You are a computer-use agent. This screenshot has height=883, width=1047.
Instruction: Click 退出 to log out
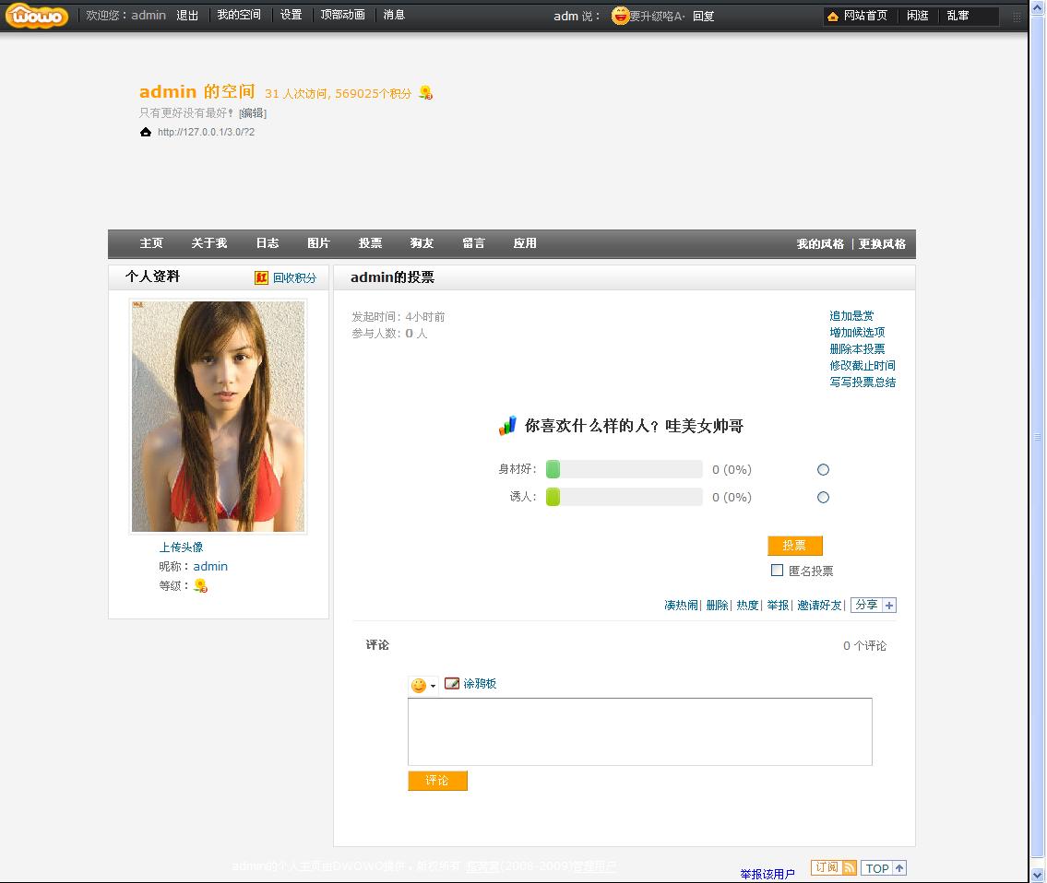pos(187,16)
